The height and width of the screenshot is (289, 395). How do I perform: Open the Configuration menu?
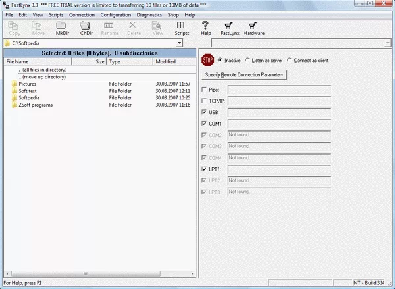pos(115,14)
